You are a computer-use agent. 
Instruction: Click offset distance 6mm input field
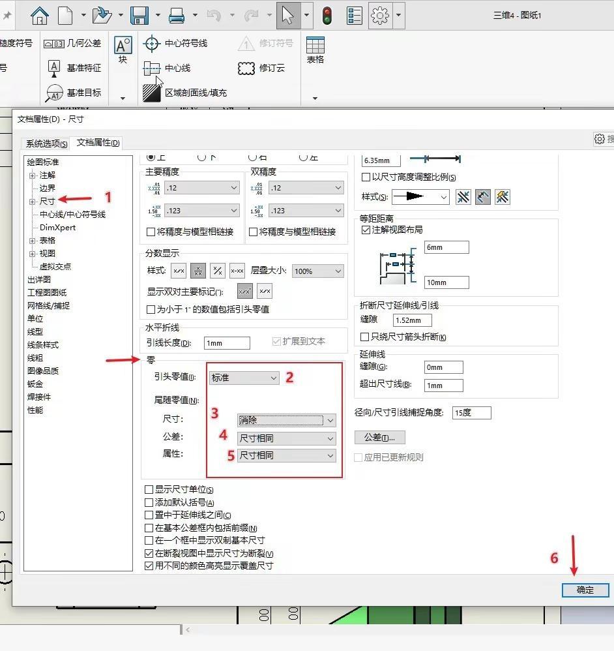[446, 247]
